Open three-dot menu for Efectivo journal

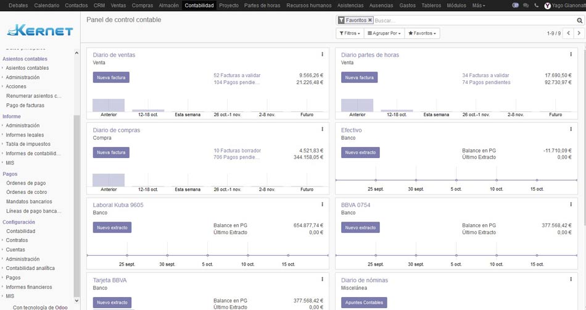570,130
